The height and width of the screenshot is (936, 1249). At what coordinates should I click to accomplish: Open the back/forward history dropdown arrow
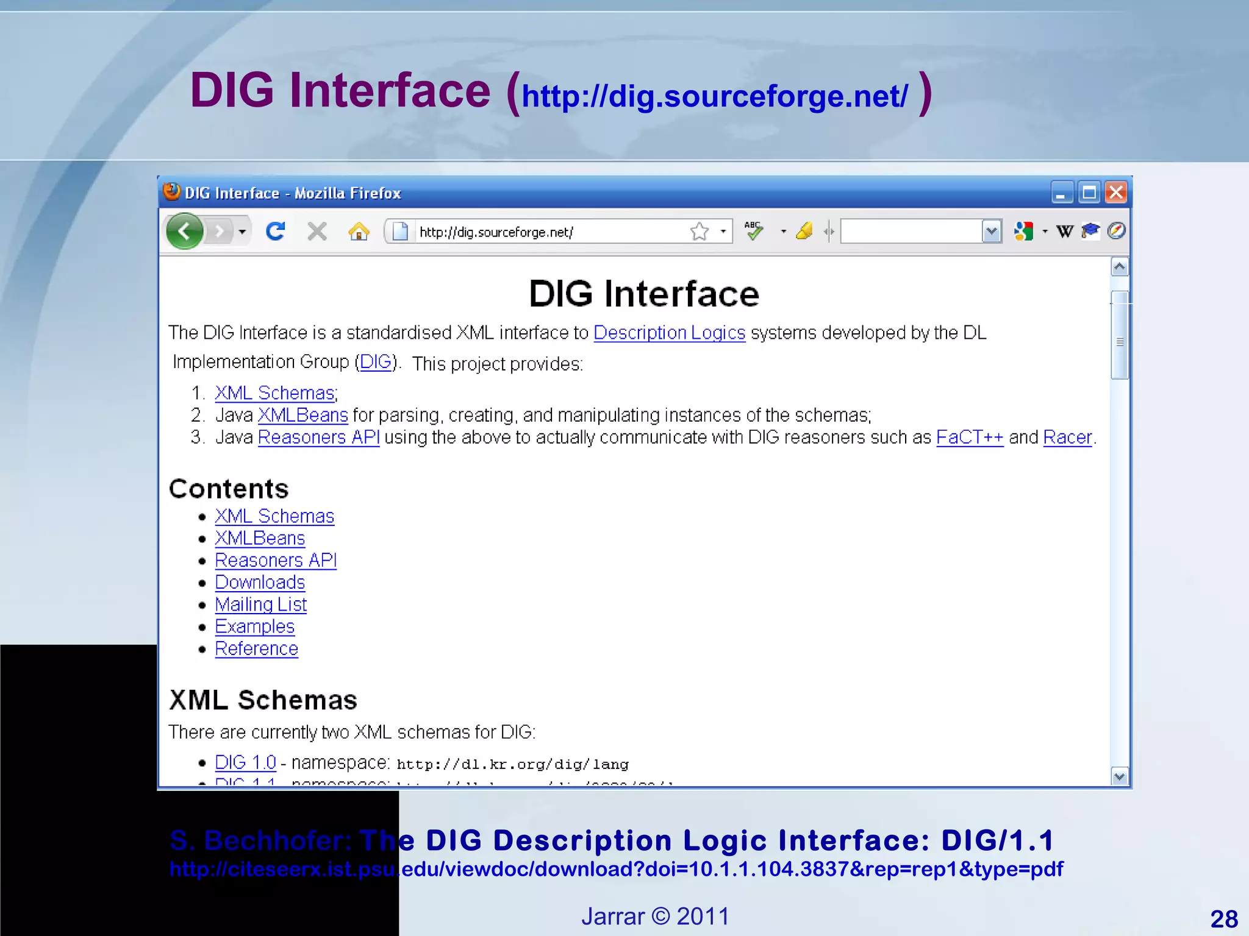click(242, 232)
